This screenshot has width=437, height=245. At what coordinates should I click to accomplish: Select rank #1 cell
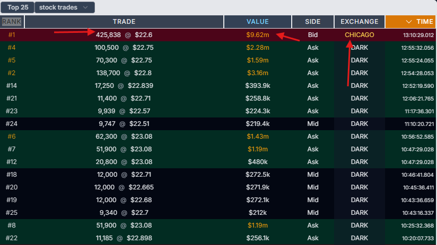pos(12,35)
